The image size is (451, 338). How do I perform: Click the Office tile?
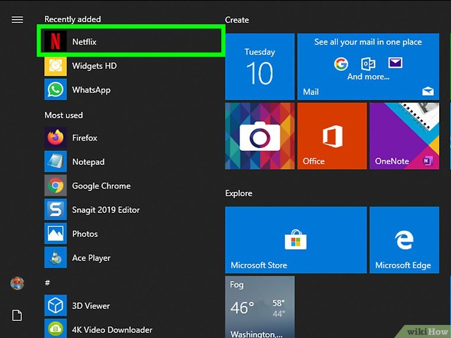[x=332, y=136]
